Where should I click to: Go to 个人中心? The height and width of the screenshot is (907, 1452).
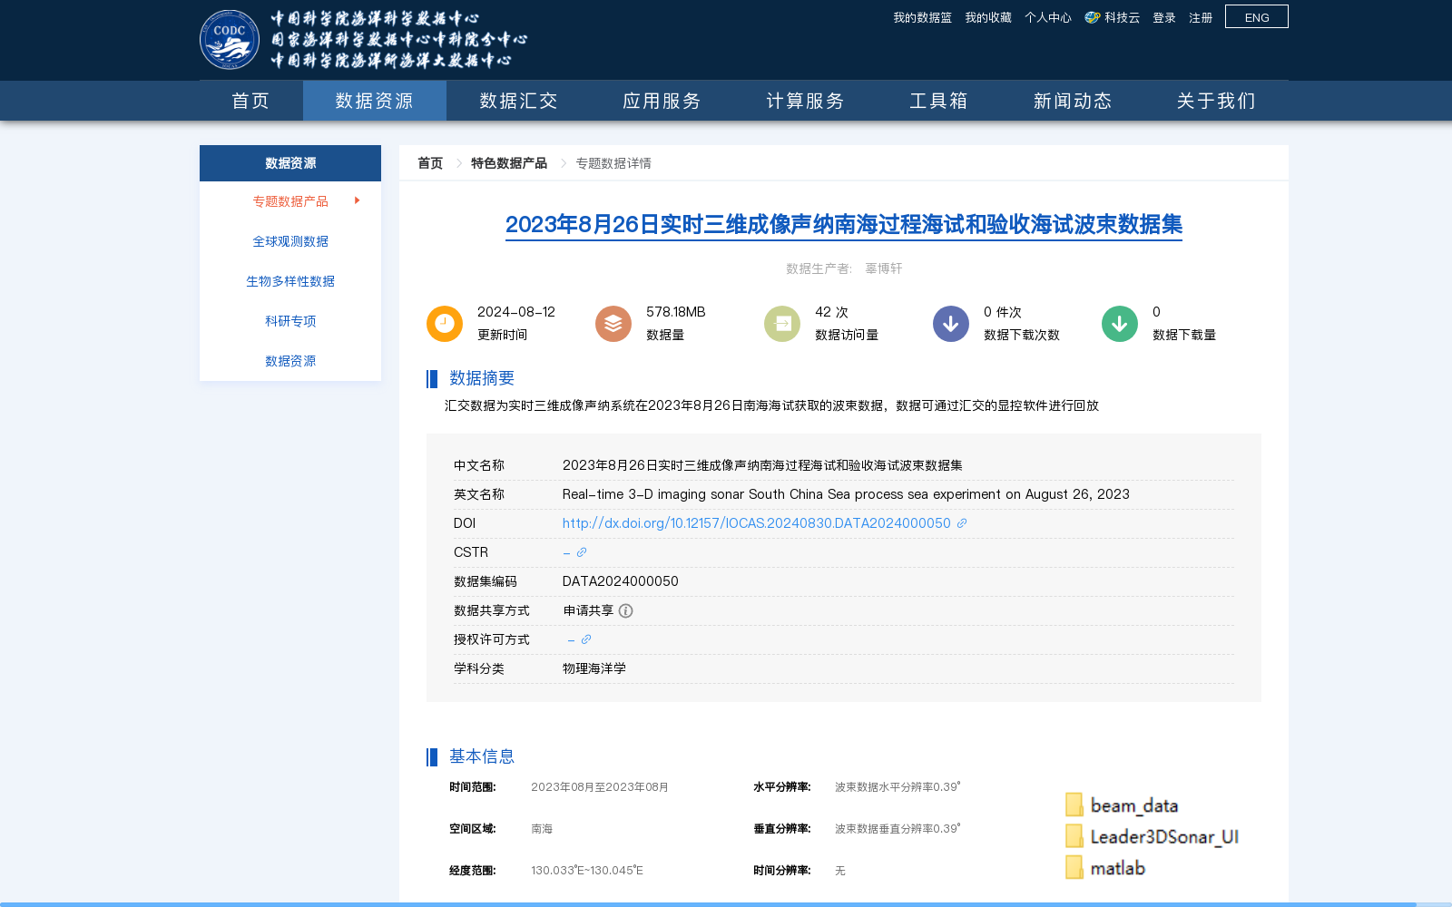coord(1048,17)
